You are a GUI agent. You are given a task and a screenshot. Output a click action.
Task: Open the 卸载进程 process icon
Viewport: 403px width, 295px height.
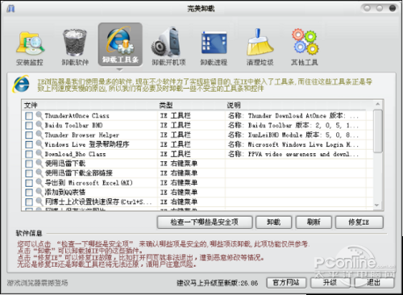point(214,48)
